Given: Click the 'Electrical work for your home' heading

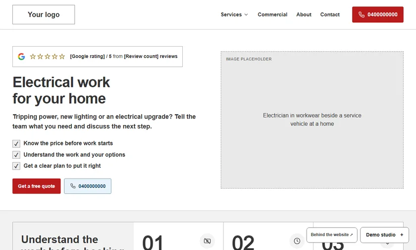Looking at the screenshot, I should (x=61, y=90).
